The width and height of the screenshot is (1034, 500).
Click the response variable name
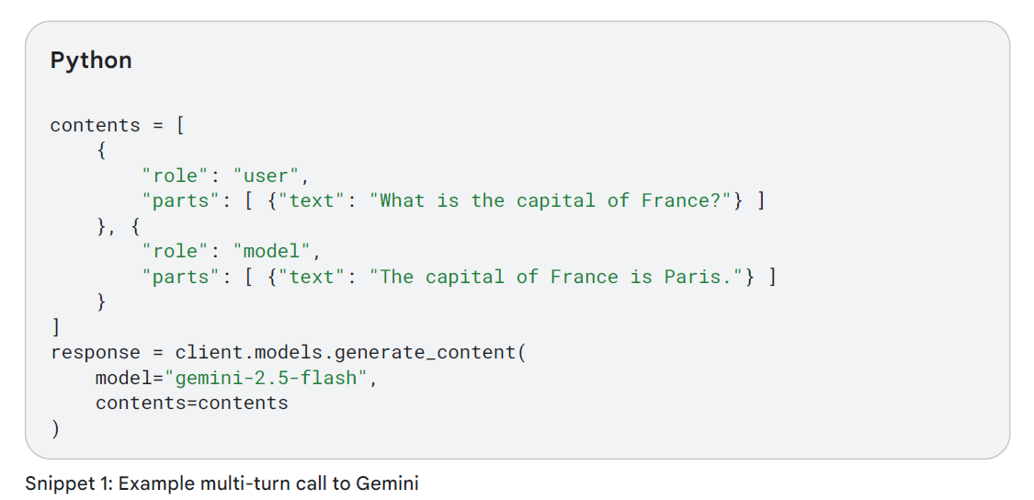[96, 353]
